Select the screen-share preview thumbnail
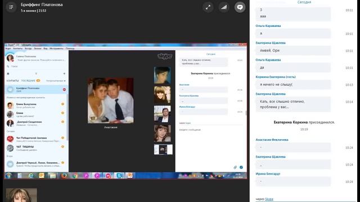Viewport: 360px width, 202px height. click(163, 150)
